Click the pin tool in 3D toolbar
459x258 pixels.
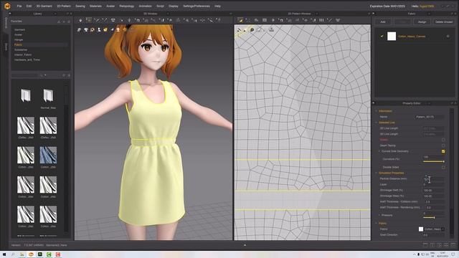(129, 20)
